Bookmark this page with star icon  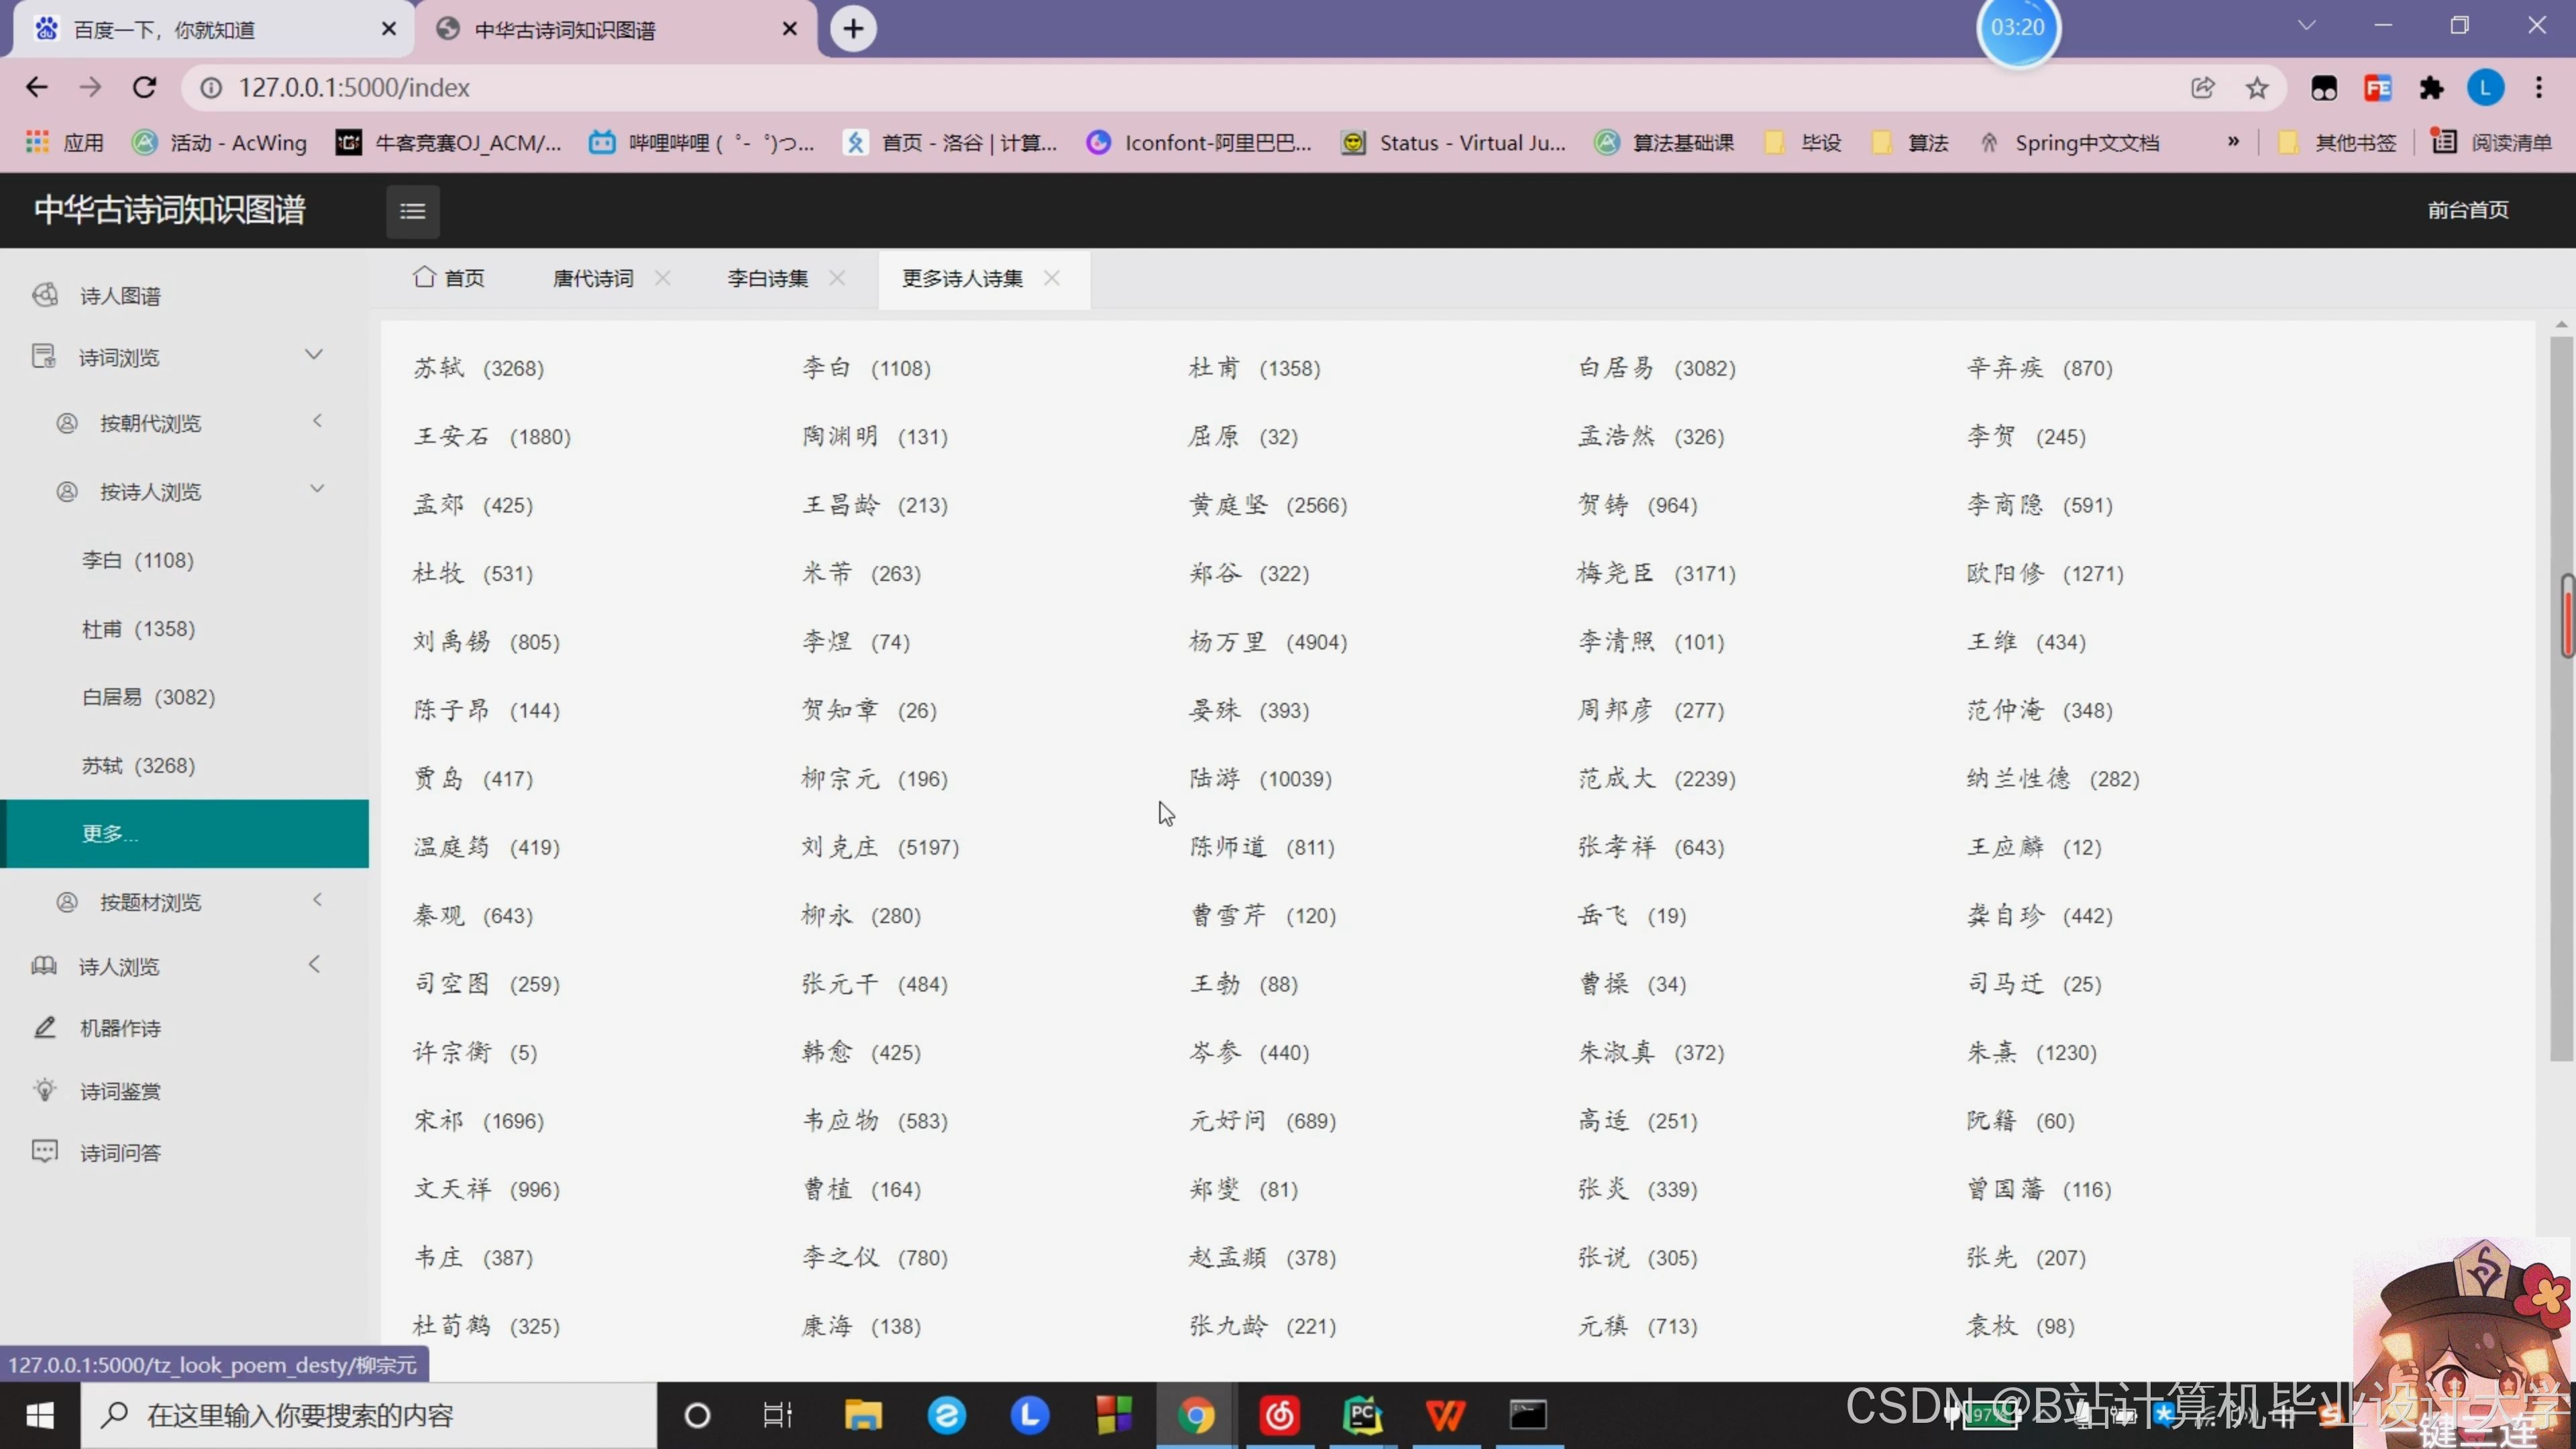[2256, 88]
